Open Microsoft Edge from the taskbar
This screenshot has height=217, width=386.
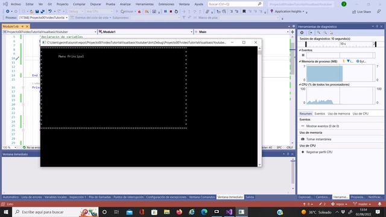(x=204, y=212)
